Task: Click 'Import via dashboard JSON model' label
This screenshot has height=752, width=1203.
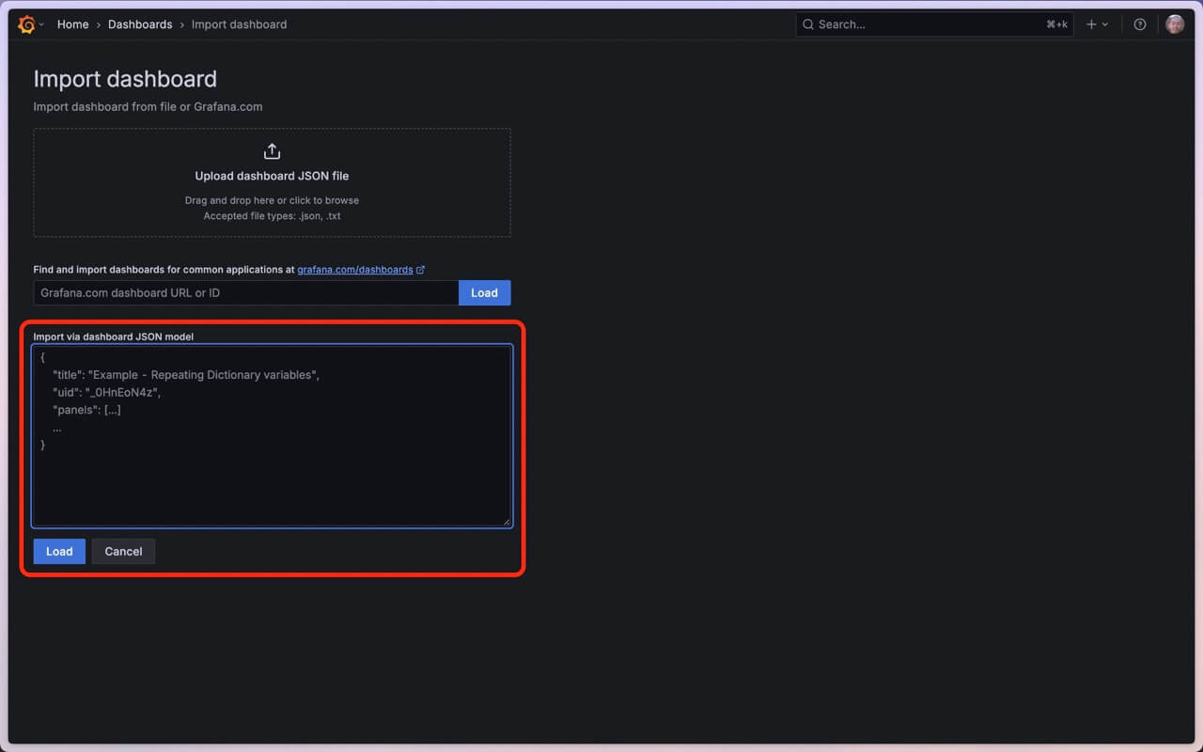Action: (114, 337)
